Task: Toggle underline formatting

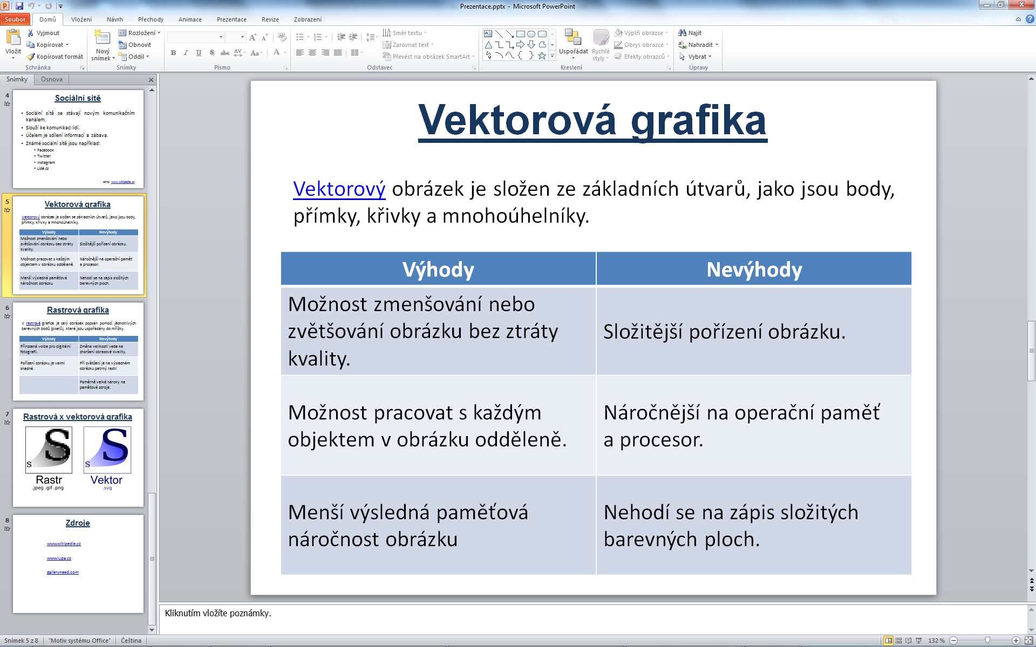Action: [x=199, y=53]
